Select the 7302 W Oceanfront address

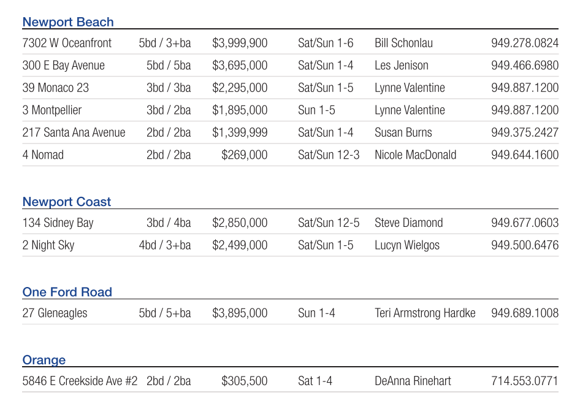(x=67, y=43)
